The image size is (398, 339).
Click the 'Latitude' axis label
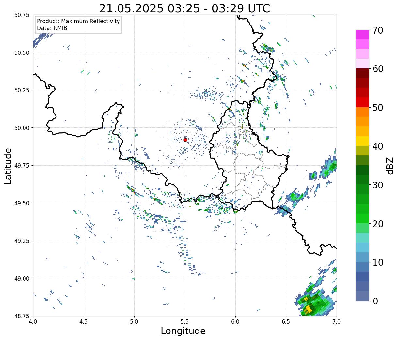[8, 166]
